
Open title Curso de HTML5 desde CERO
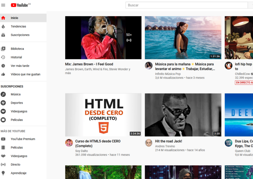(98, 144)
